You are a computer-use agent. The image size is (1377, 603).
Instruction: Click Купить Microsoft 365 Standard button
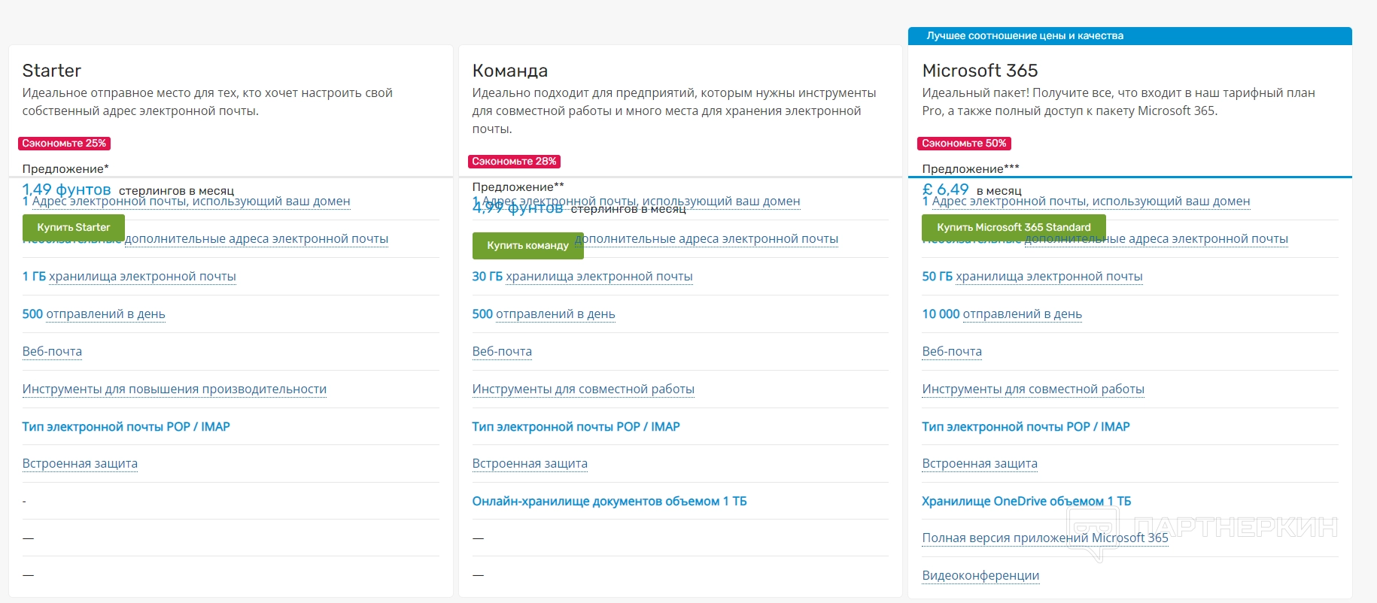coord(1013,227)
